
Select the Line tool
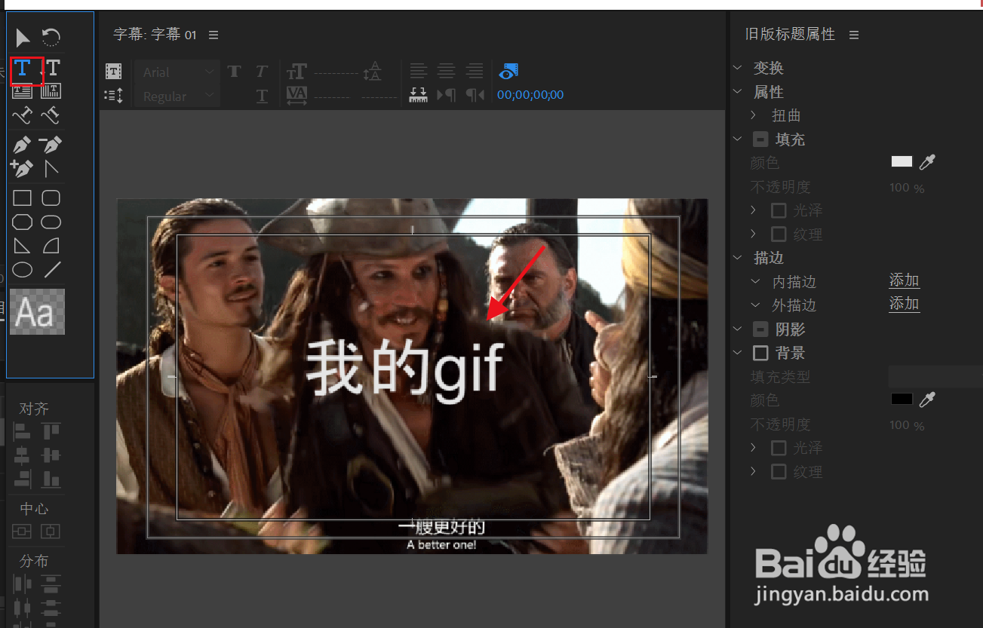(51, 270)
